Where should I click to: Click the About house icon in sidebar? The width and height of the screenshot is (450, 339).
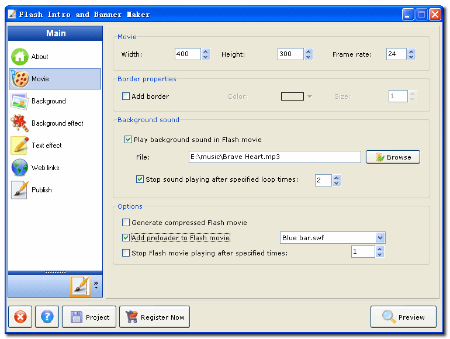point(20,57)
